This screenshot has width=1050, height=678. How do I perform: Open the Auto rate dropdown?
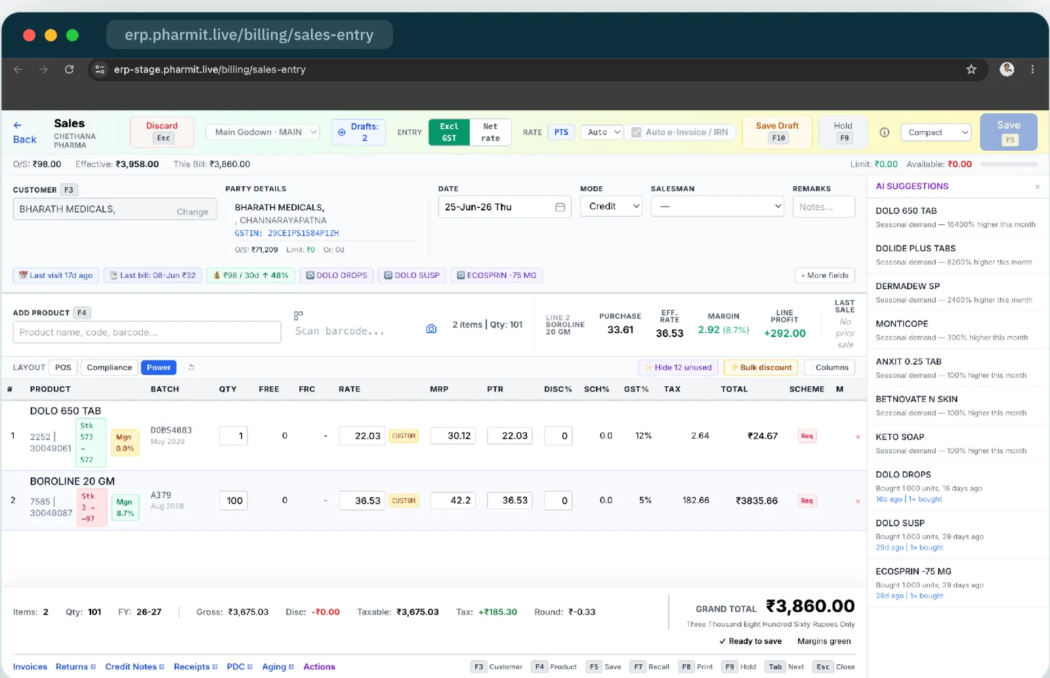(x=602, y=132)
